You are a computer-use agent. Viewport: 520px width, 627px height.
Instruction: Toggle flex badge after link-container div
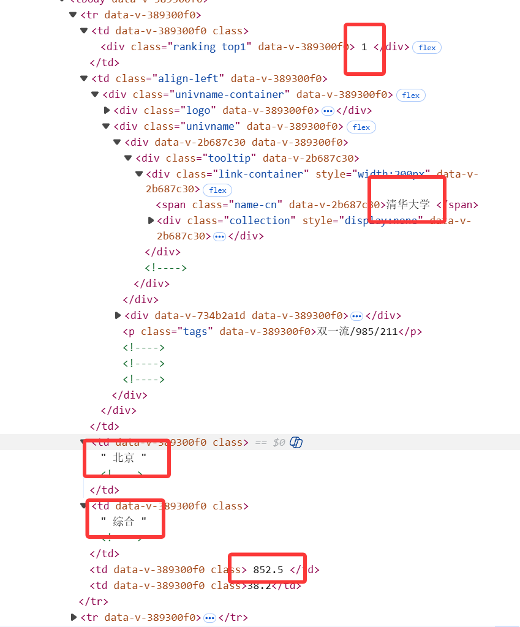(217, 190)
